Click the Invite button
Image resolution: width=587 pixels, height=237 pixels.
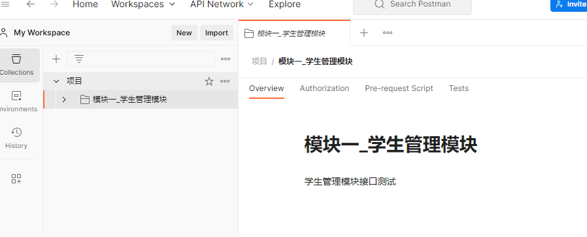tap(569, 5)
